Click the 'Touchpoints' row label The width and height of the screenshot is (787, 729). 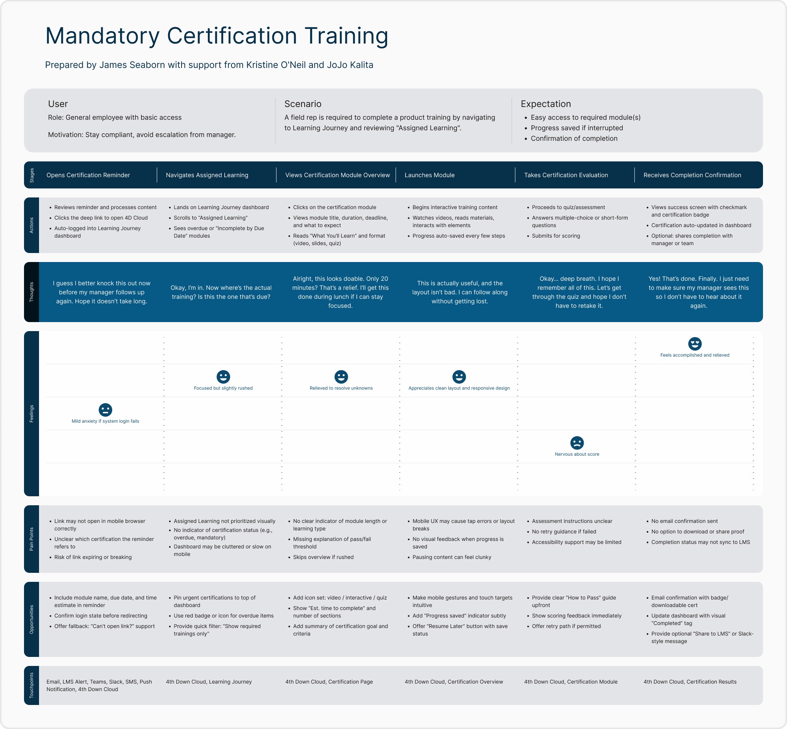[x=32, y=685]
